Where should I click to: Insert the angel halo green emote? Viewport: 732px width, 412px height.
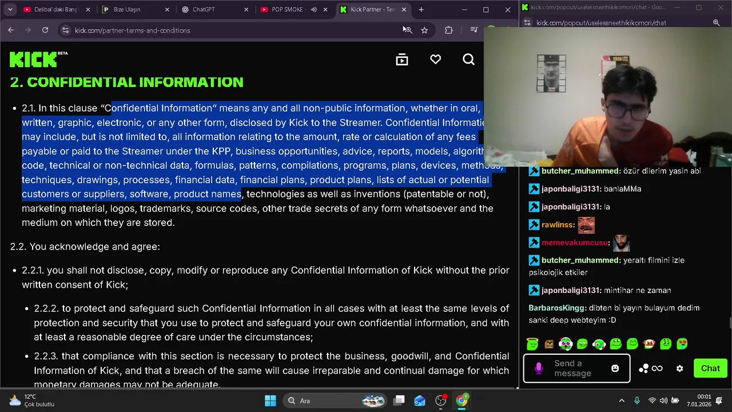(532, 344)
